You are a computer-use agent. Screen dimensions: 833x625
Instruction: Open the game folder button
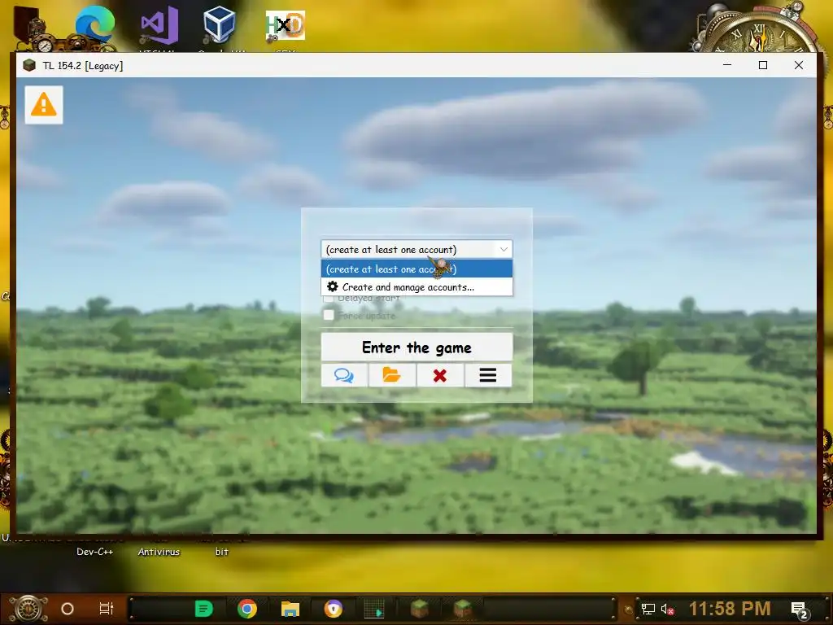392,375
